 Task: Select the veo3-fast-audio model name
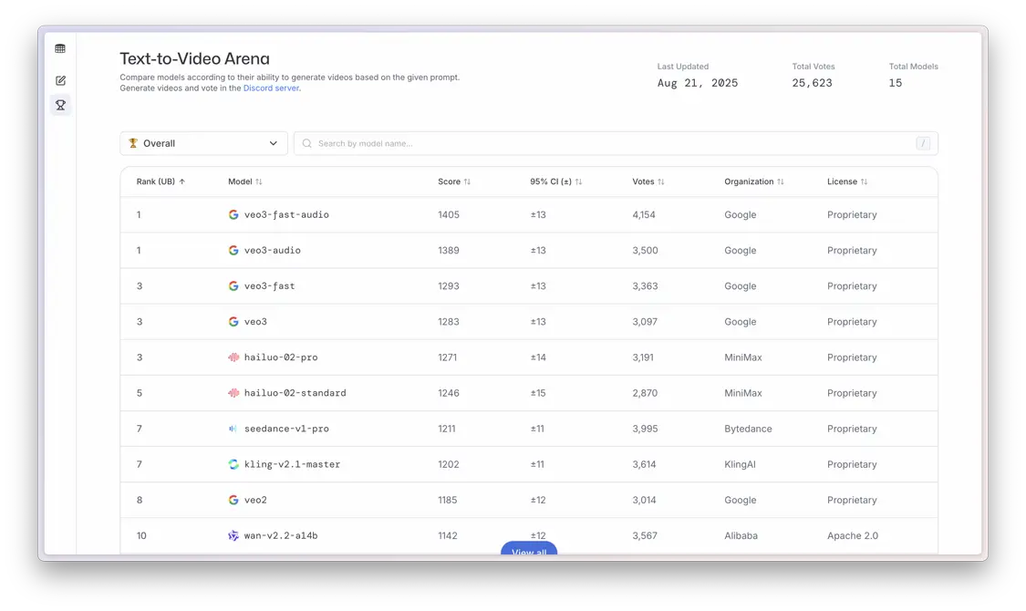coord(288,214)
